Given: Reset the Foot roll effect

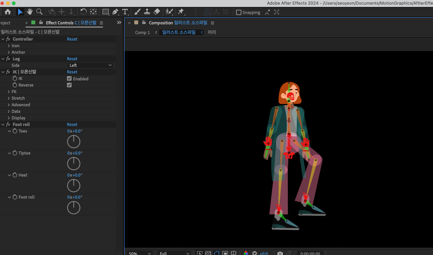Looking at the screenshot, I should click(72, 124).
